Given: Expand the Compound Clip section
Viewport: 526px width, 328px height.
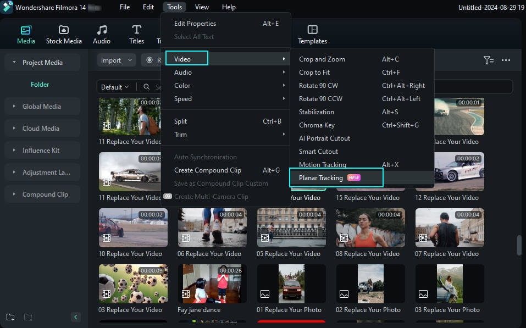Looking at the screenshot, I should (14, 194).
